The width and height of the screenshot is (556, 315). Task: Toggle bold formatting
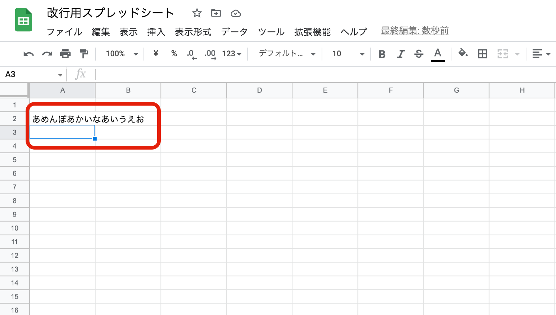[x=382, y=54]
